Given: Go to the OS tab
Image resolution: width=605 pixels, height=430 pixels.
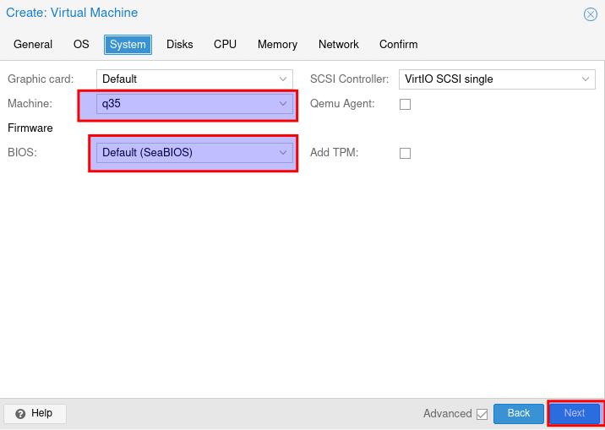Looking at the screenshot, I should (x=81, y=45).
